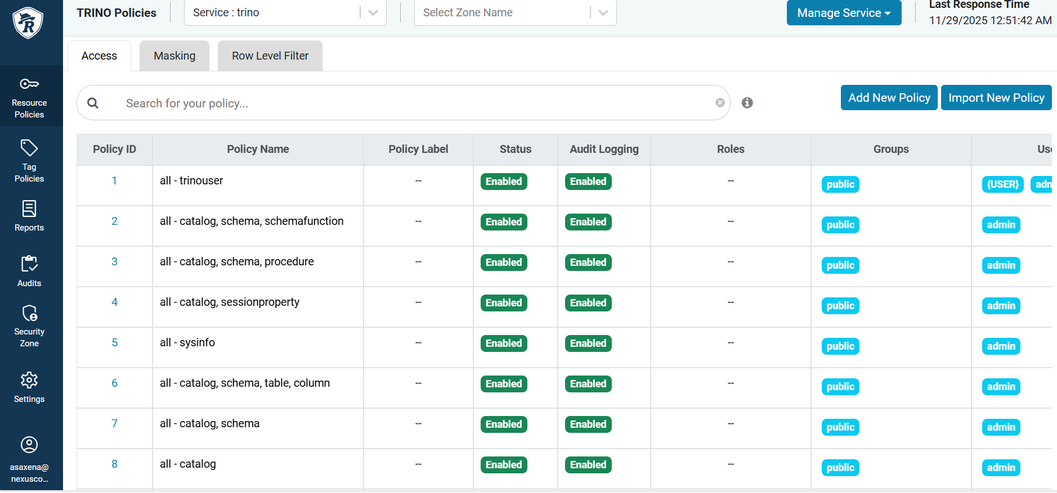The width and height of the screenshot is (1057, 493).
Task: Open Resource Policies key icon
Action: click(29, 84)
